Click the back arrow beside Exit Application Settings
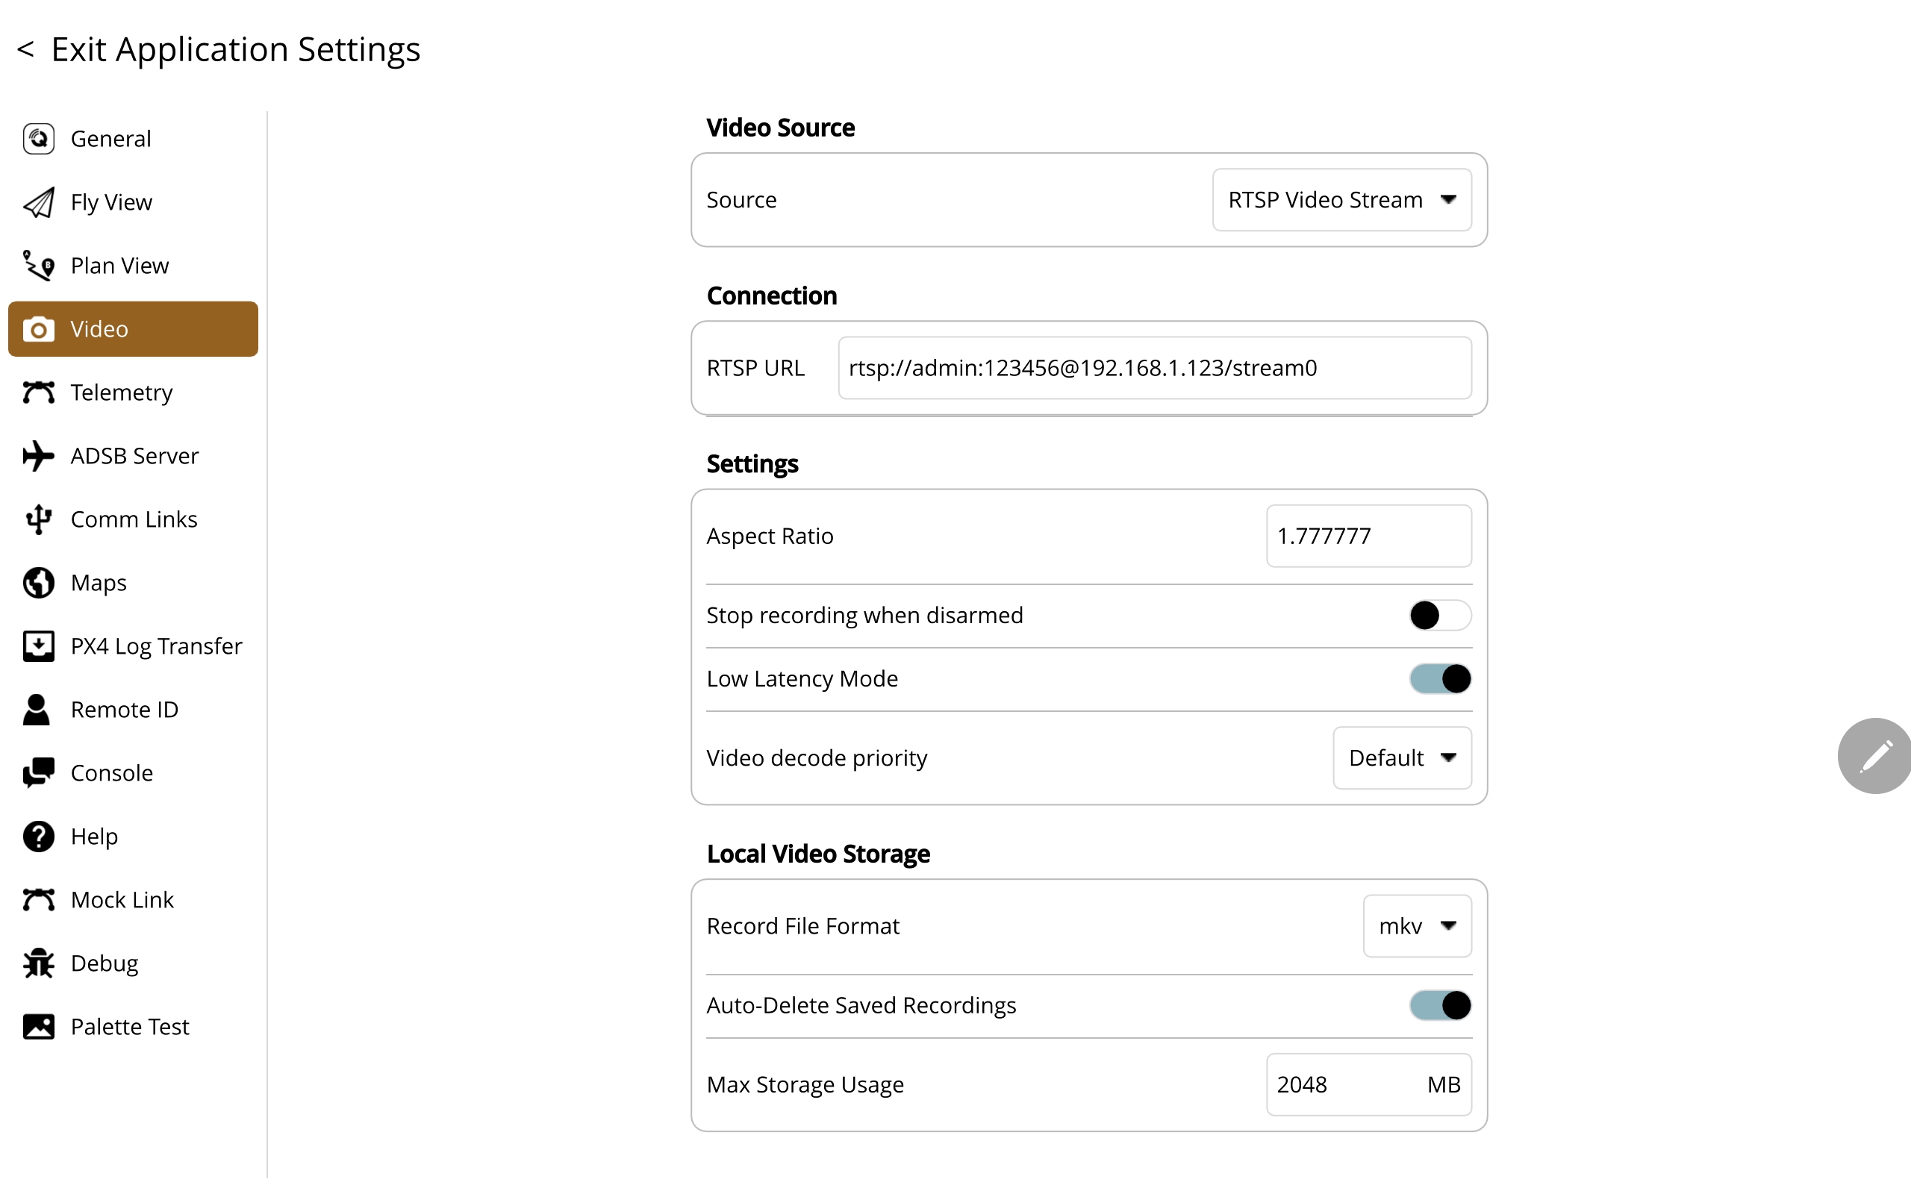Screen dimensions: 1911x1194 [25, 49]
